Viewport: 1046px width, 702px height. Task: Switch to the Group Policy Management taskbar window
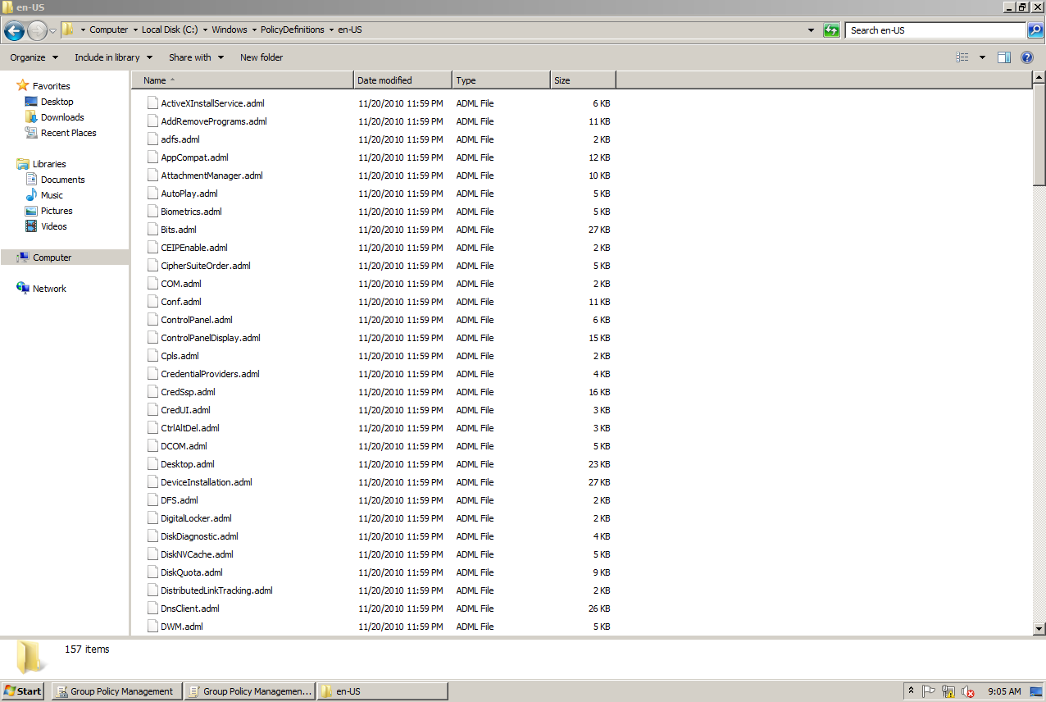[115, 691]
